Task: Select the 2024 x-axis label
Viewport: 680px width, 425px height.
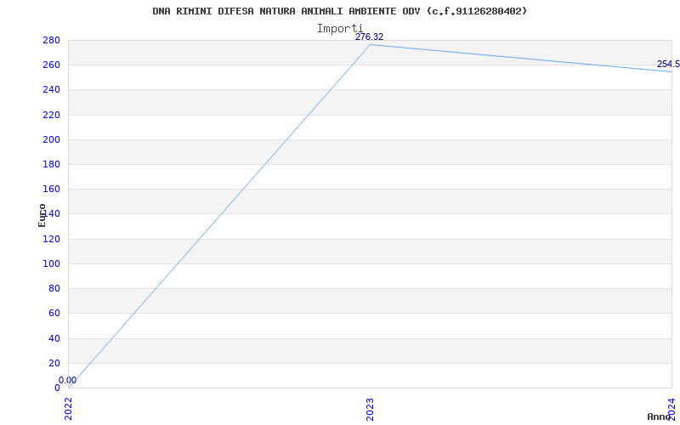Action: click(671, 408)
